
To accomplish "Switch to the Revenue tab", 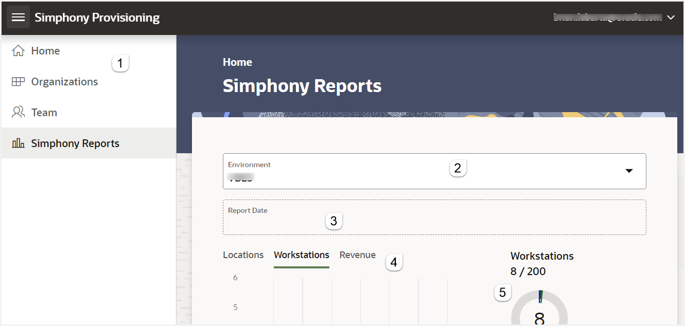I will [358, 255].
